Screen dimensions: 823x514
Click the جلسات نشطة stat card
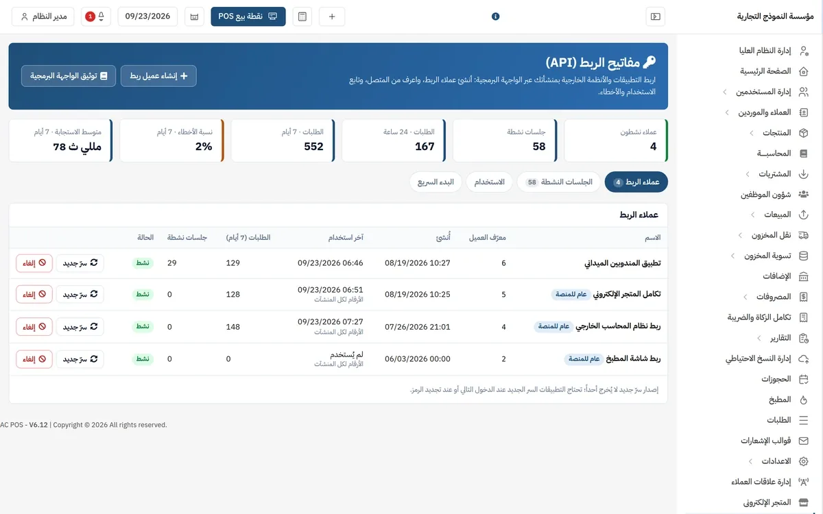[505, 140]
